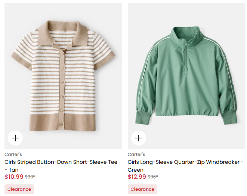This screenshot has height=196, width=247.
Task: Open the tan striped tee product image
Action: (63, 75)
